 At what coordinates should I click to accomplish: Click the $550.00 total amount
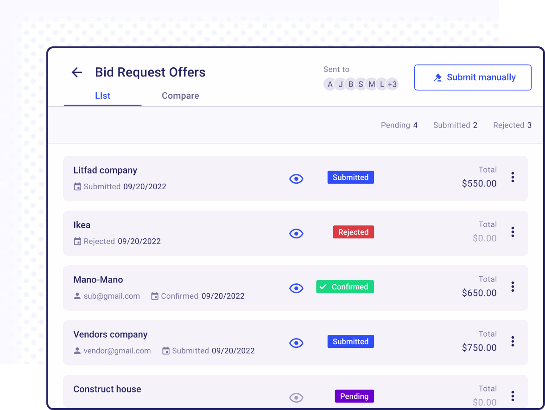tap(479, 183)
